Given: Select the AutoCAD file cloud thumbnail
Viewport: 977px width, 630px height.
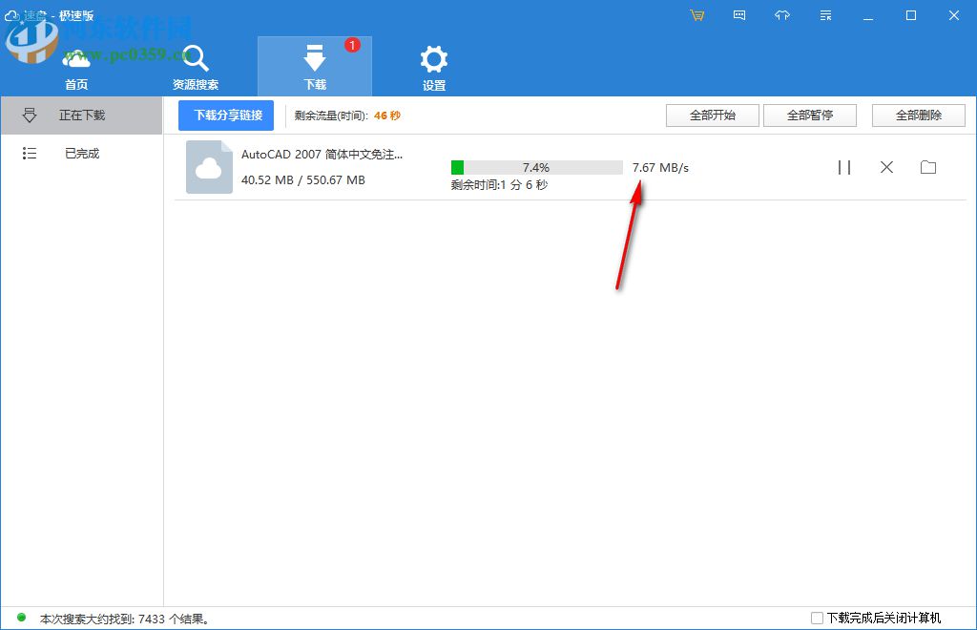Looking at the screenshot, I should [208, 167].
